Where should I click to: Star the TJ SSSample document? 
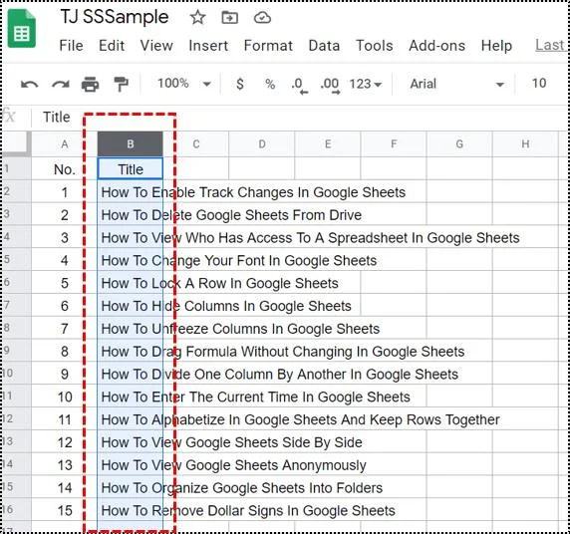click(197, 18)
